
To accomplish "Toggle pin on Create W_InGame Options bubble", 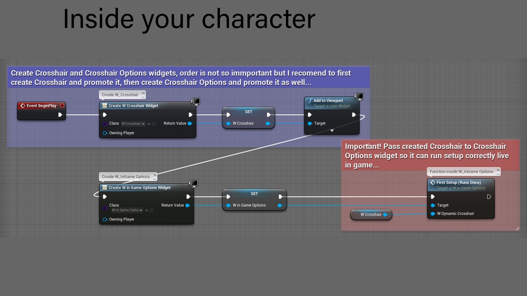I will (x=155, y=175).
